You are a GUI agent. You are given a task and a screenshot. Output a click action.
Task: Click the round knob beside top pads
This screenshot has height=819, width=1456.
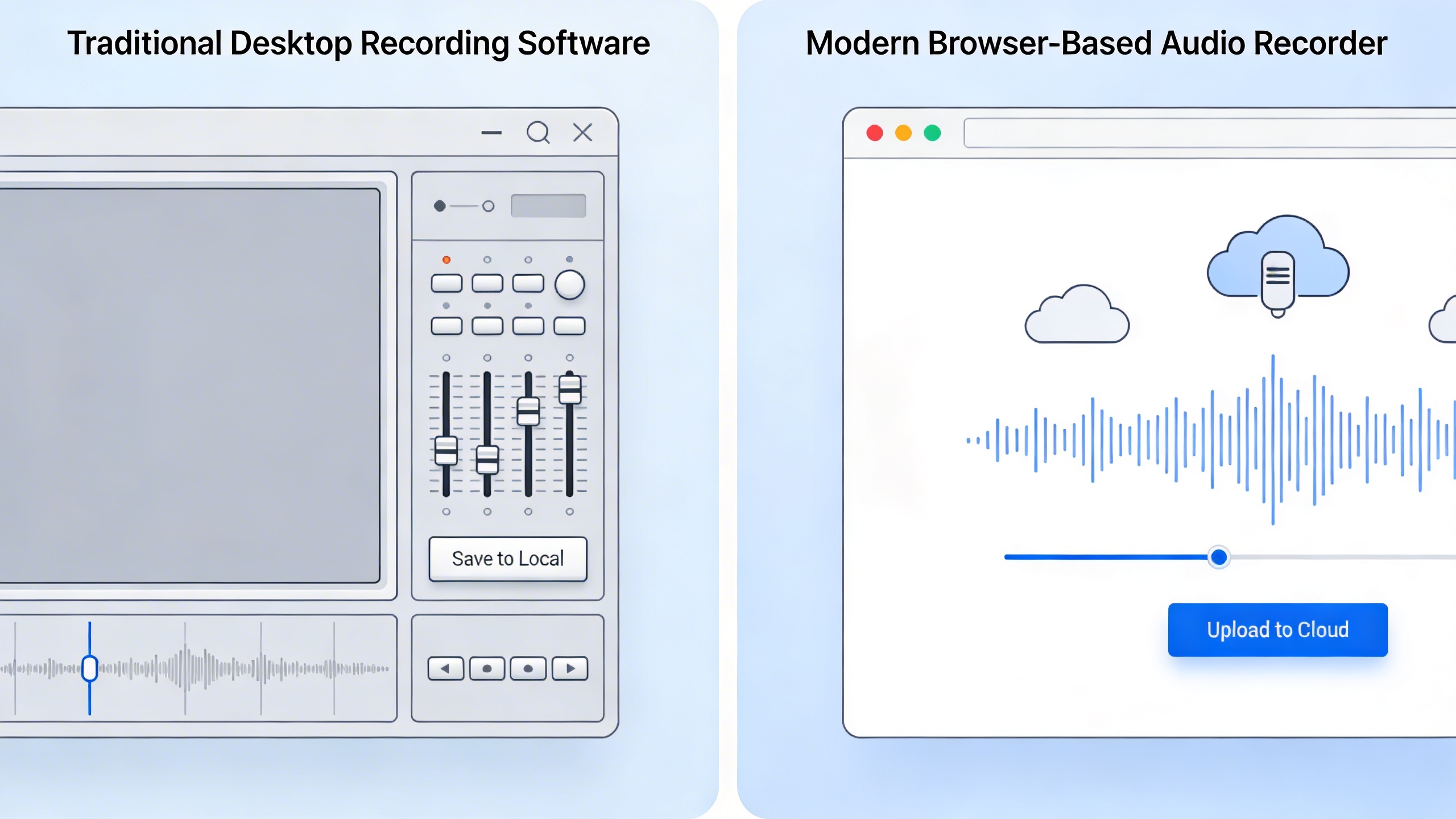pos(569,284)
